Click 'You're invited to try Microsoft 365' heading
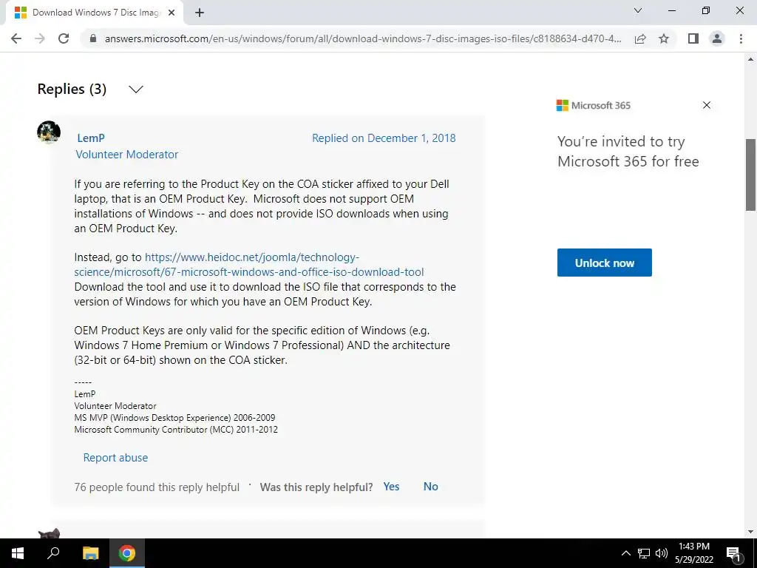Viewport: 757px width, 568px height. point(628,151)
